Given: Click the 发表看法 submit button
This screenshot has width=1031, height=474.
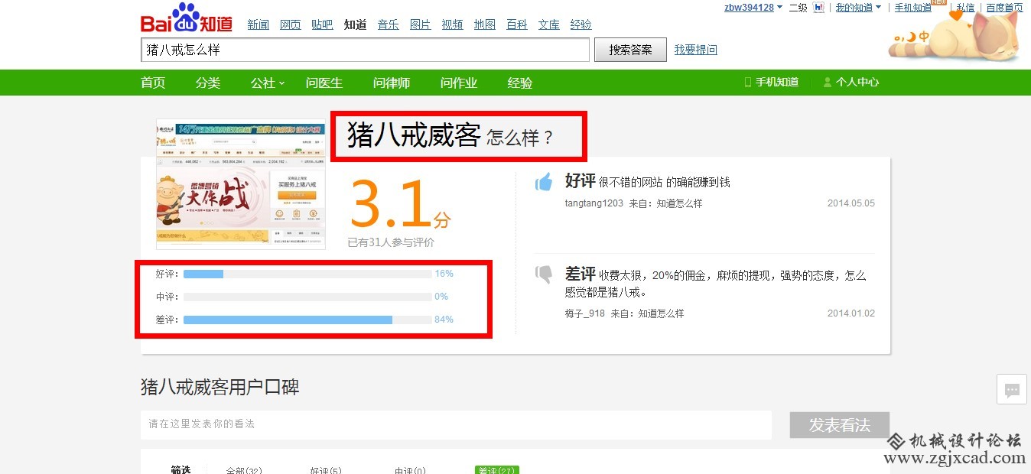Looking at the screenshot, I should [840, 425].
